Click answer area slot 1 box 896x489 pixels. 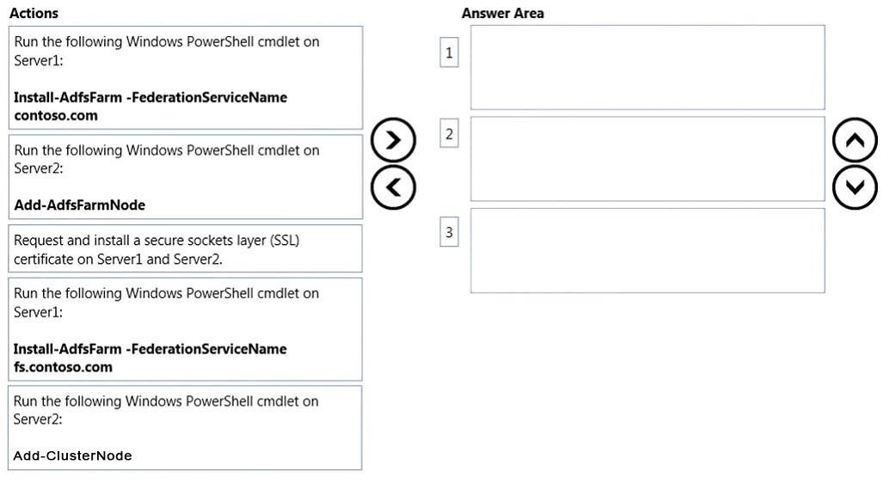[647, 67]
